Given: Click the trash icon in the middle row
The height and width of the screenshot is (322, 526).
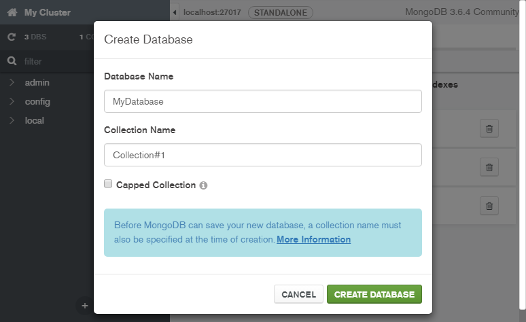Looking at the screenshot, I should coord(489,167).
